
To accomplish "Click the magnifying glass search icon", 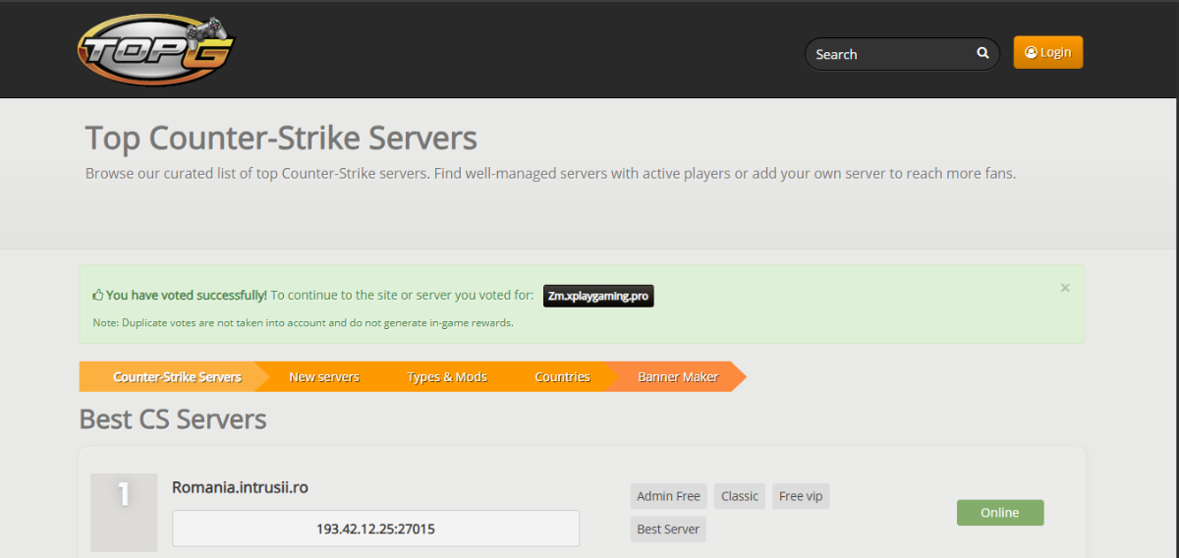I will [x=982, y=54].
